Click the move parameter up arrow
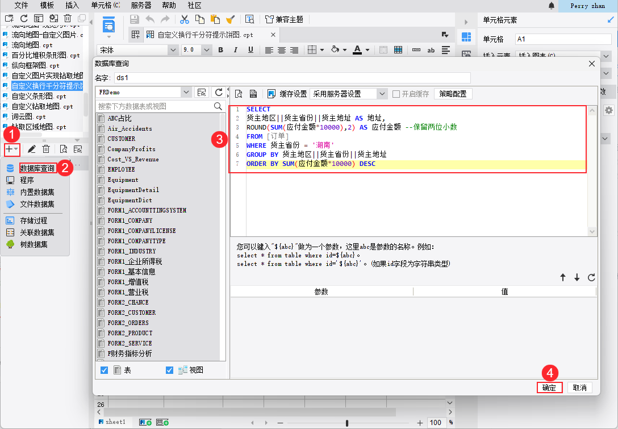Viewport: 618px width, 429px height. point(563,278)
